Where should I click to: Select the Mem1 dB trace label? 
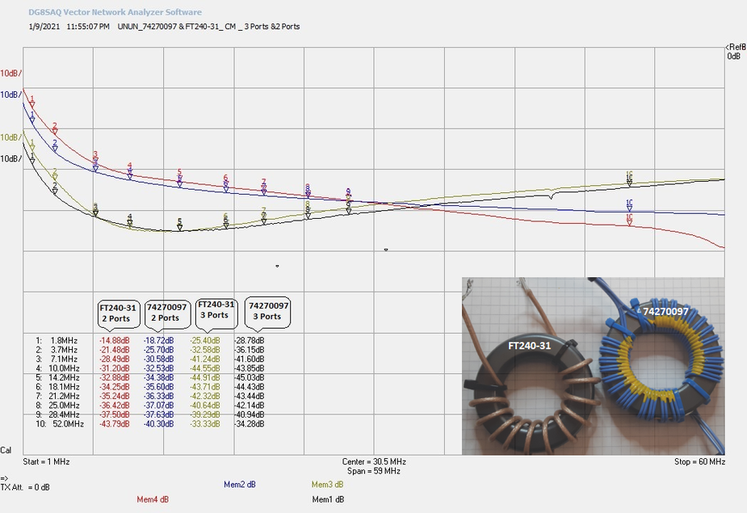(328, 499)
